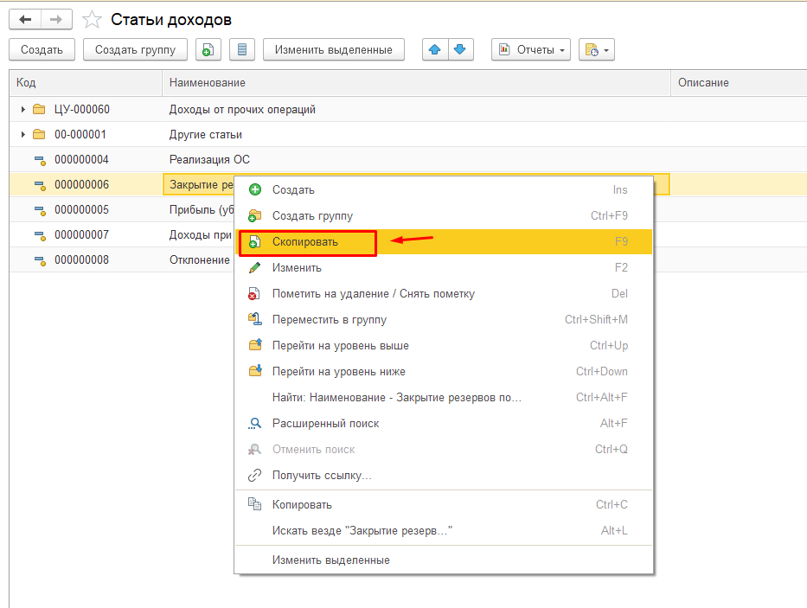Image resolution: width=807 pixels, height=608 pixels.
Task: Click folder-plus icon beside Создать группу menu item
Action: [x=255, y=215]
